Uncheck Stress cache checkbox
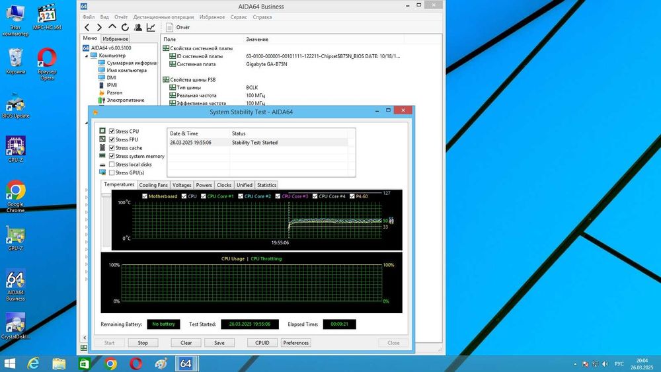 click(112, 148)
